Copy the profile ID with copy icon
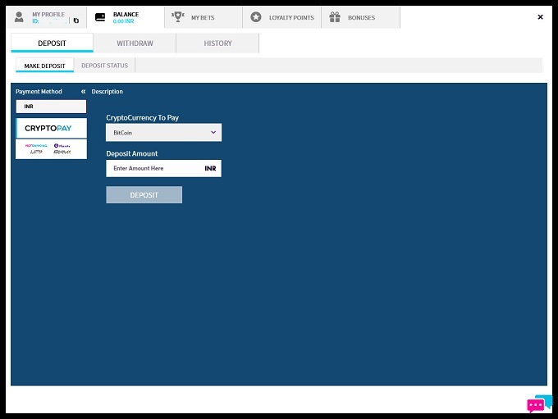558x419 pixels. [76, 20]
